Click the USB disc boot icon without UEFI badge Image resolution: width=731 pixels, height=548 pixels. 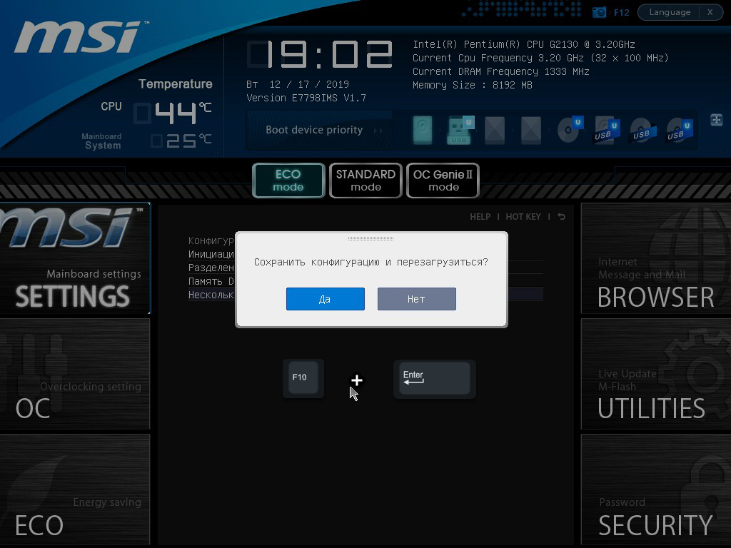(x=643, y=131)
